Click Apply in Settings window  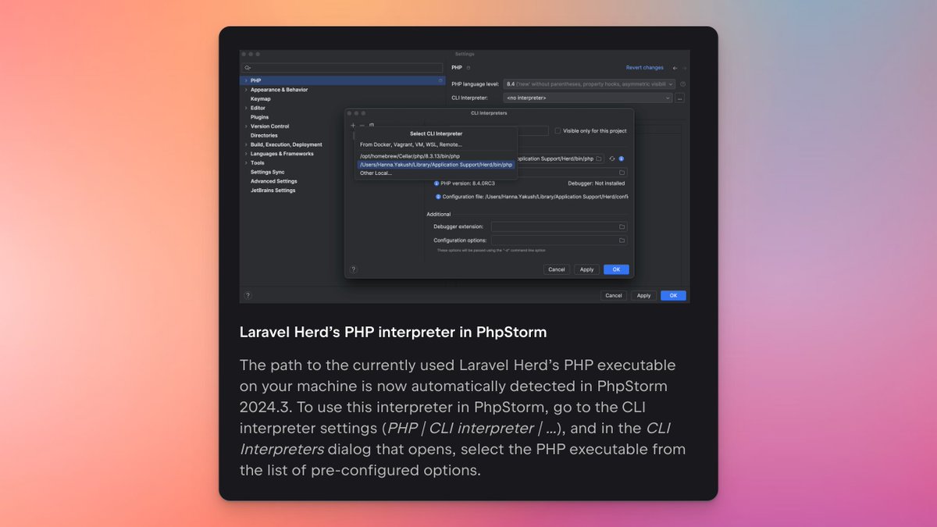pyautogui.click(x=643, y=295)
